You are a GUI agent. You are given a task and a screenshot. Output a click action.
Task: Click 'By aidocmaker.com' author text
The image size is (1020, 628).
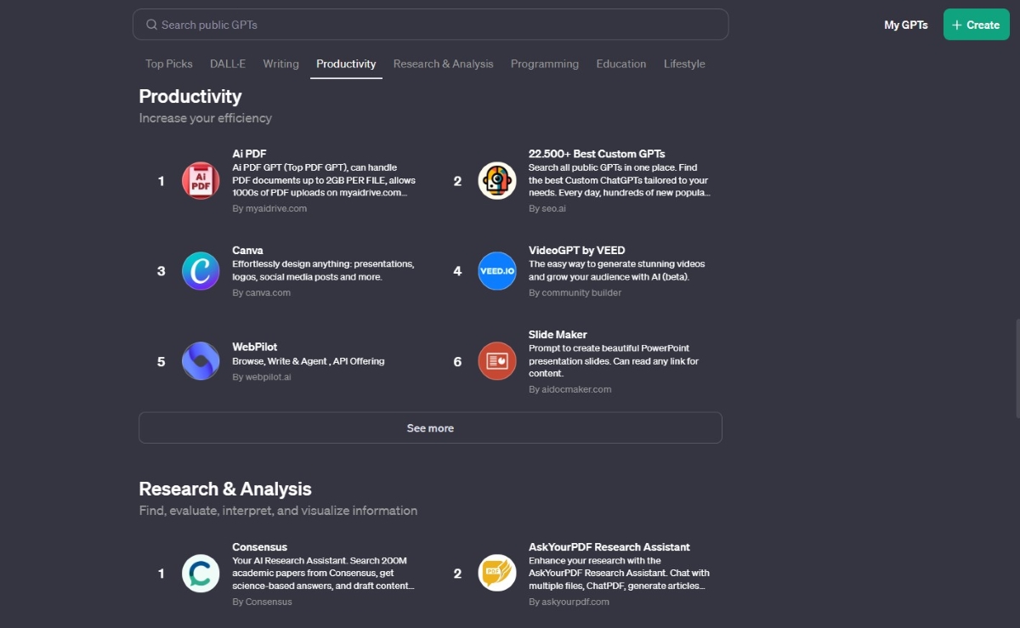point(570,390)
